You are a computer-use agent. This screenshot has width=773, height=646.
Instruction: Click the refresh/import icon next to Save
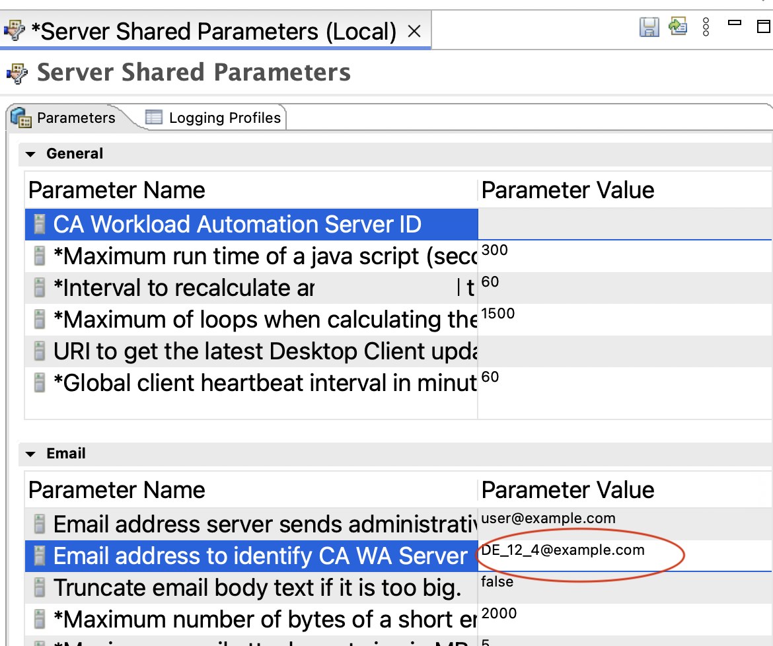[x=678, y=26]
